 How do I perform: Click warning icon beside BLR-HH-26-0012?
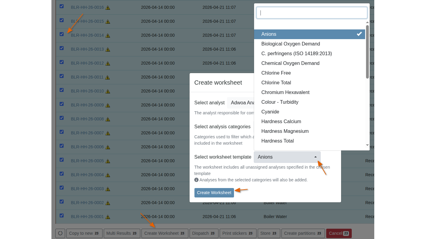[108, 63]
